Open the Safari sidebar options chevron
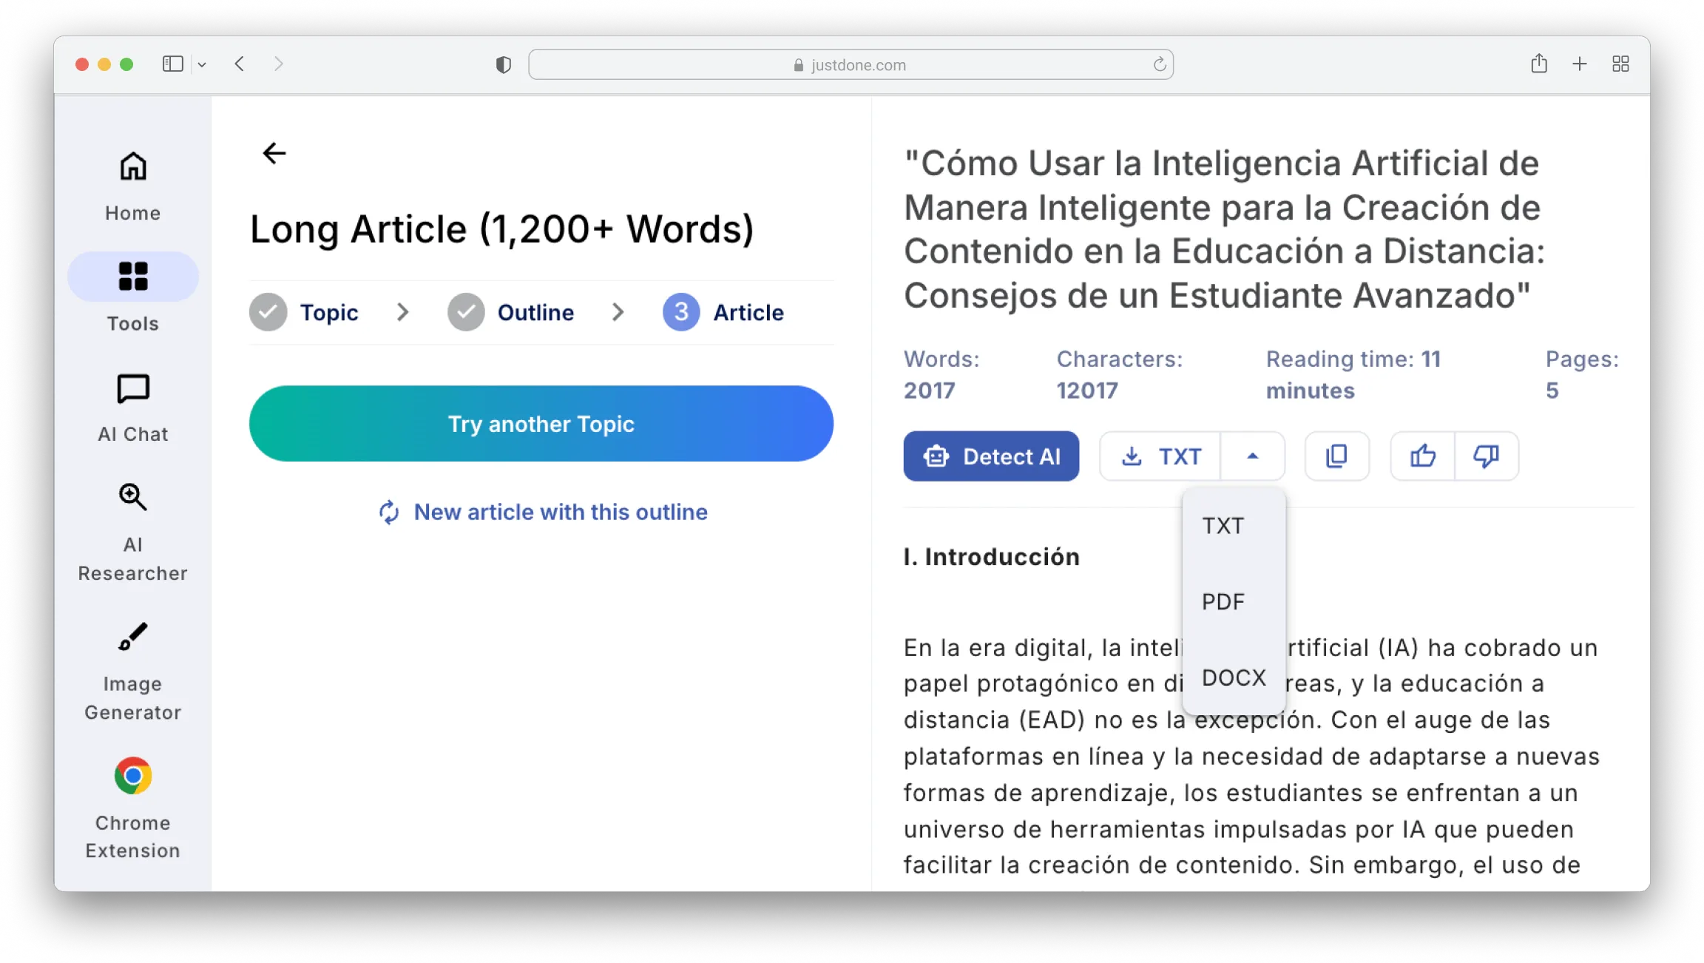 tap(202, 65)
